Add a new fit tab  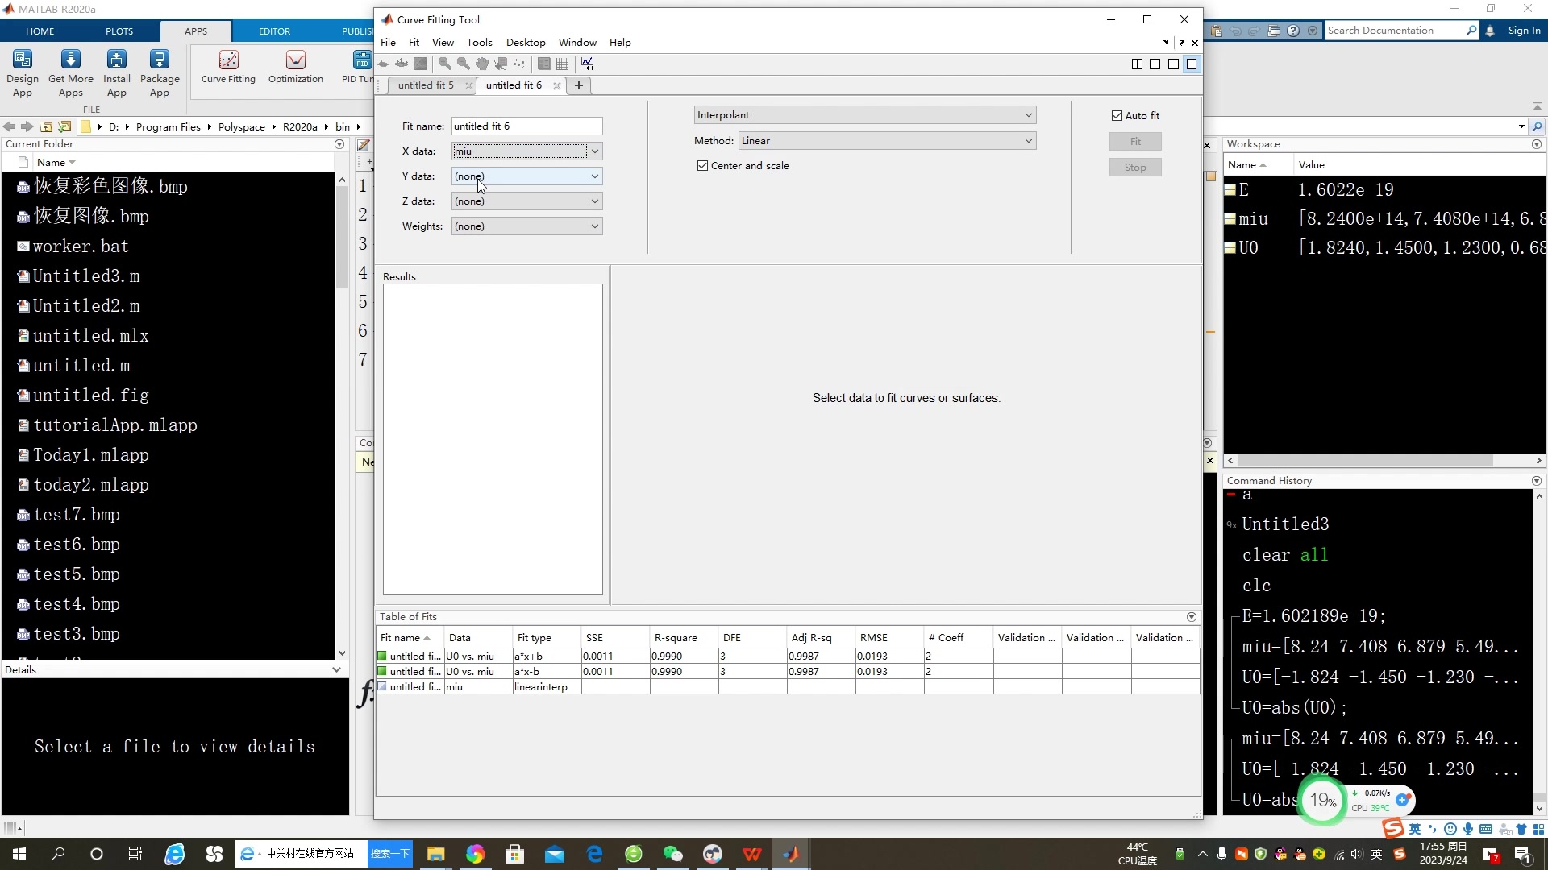[578, 85]
